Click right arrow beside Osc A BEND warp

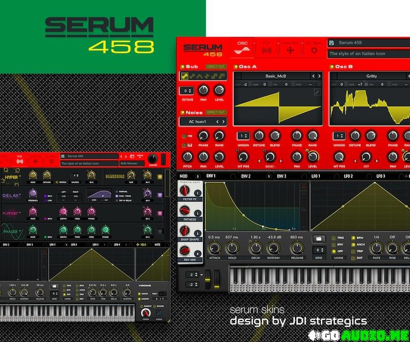pyautogui.click(x=280, y=161)
